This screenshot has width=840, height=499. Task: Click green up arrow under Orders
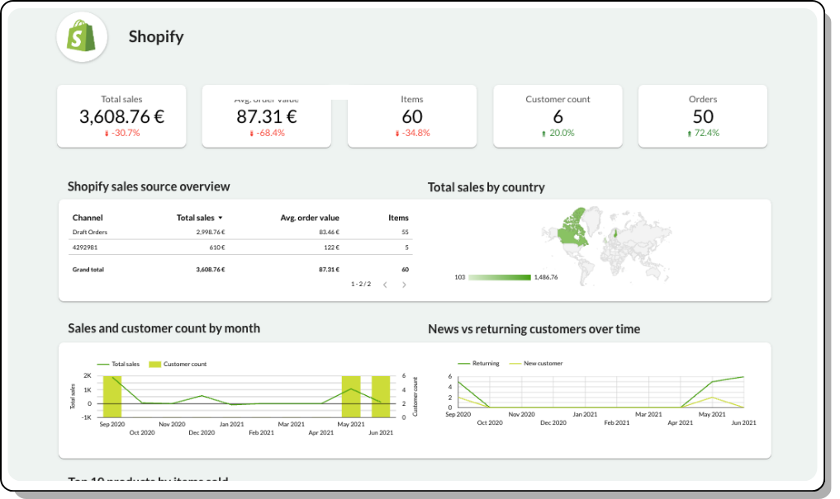689,133
